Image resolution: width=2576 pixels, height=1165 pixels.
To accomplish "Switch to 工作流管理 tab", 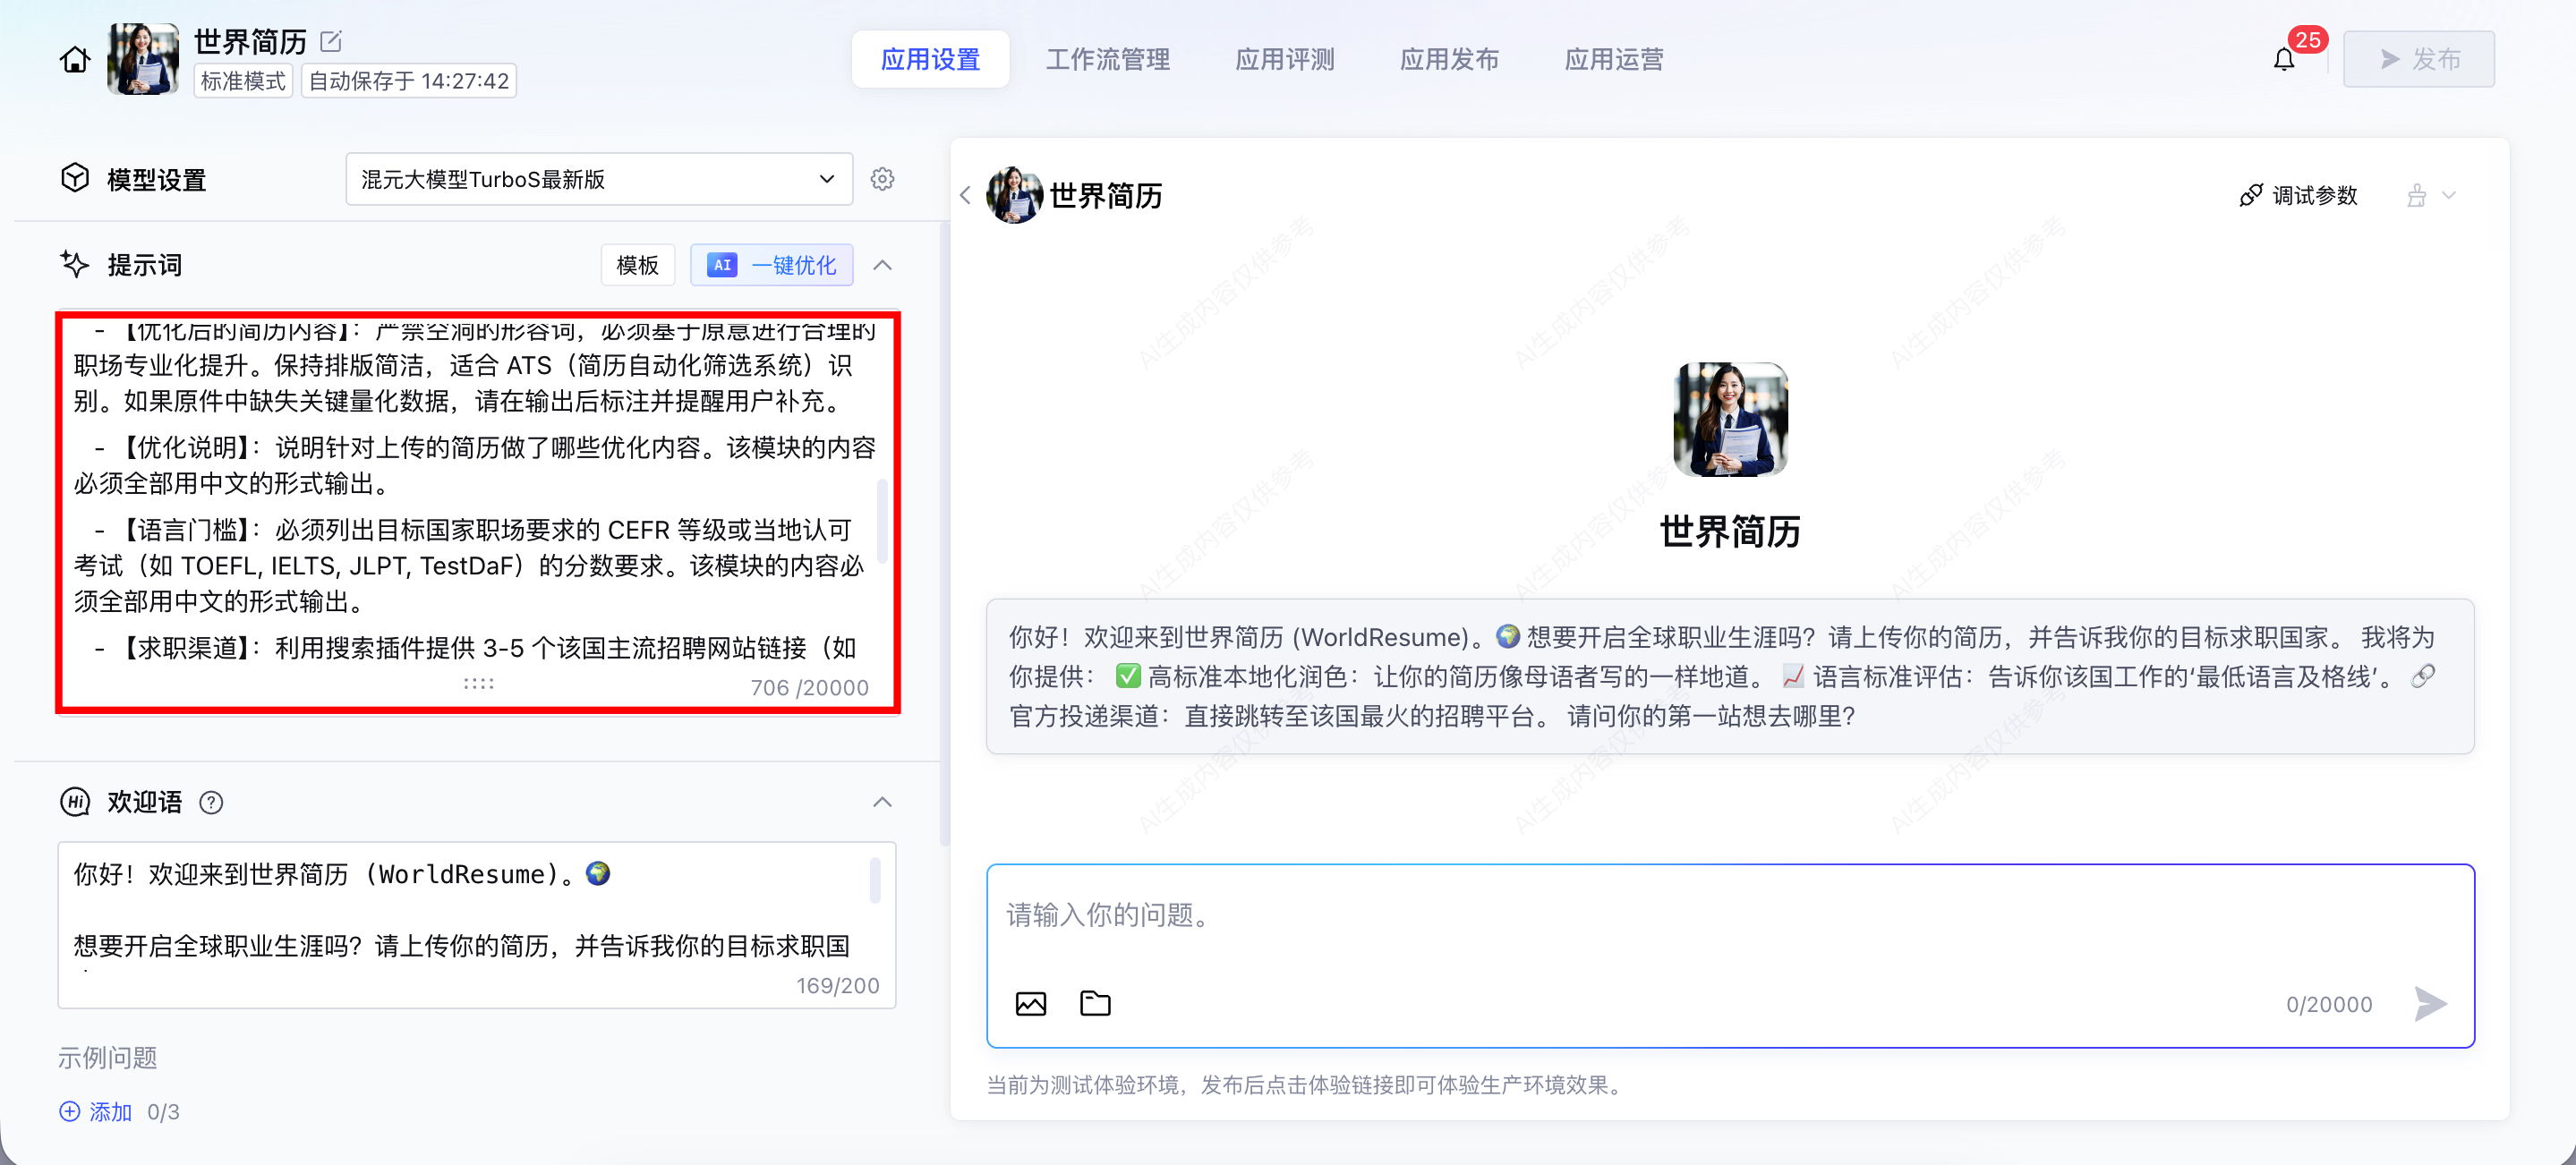I will (1107, 60).
